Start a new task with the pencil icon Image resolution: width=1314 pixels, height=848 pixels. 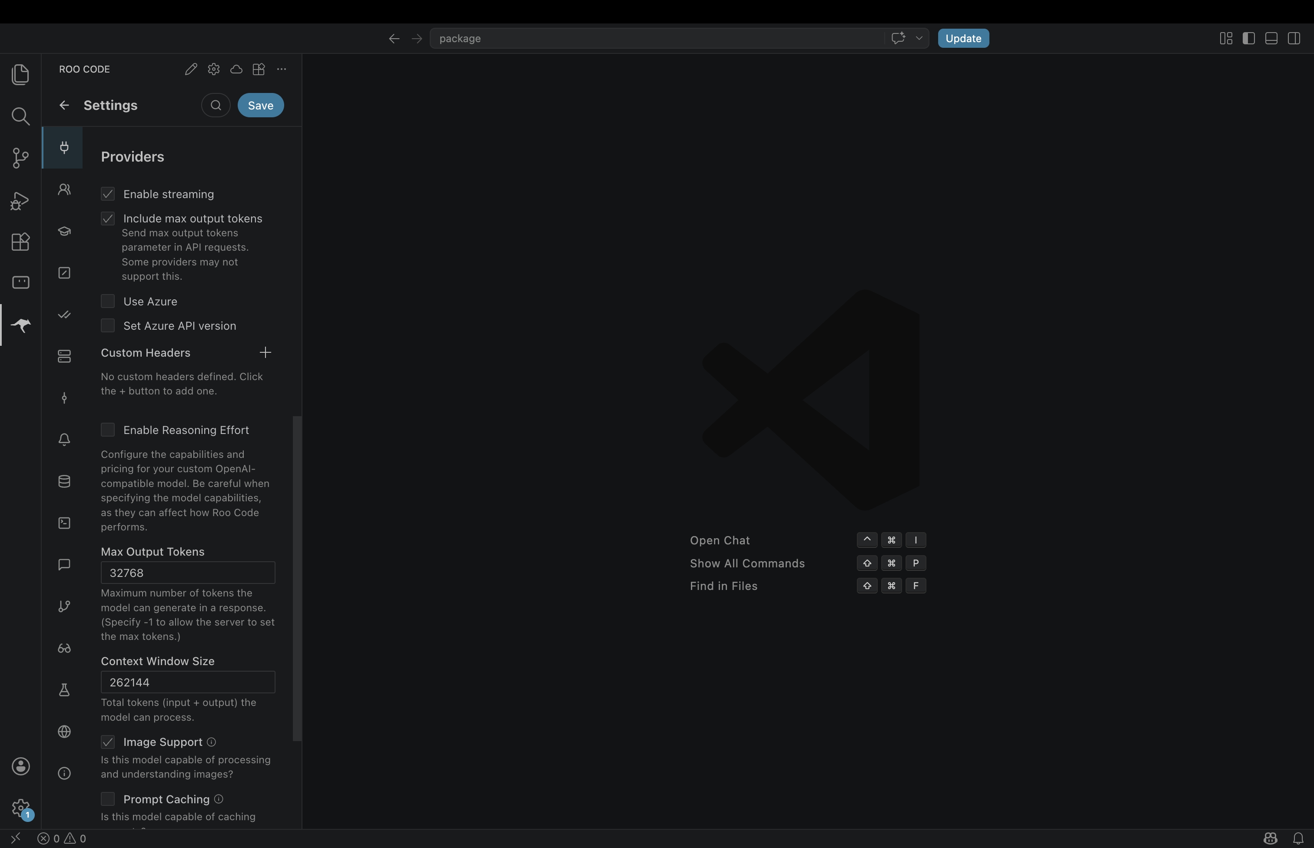(191, 69)
